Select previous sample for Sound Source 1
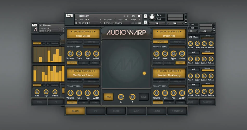 click(x=71, y=31)
